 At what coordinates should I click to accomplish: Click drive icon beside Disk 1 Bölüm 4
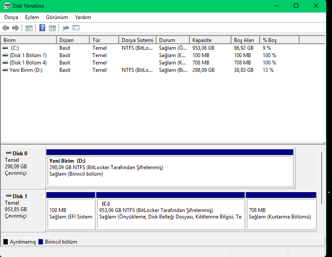point(5,63)
